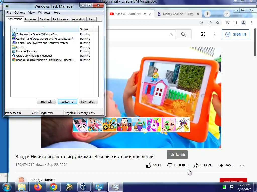257x192 pixels.
Task: Click the New Task... button
Action: pos(88,102)
